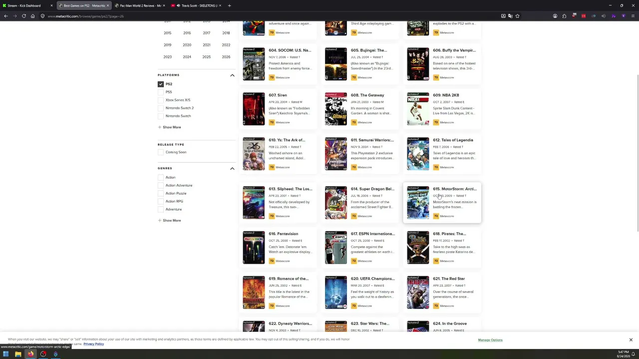Reload the Metacritic page

click(23, 16)
